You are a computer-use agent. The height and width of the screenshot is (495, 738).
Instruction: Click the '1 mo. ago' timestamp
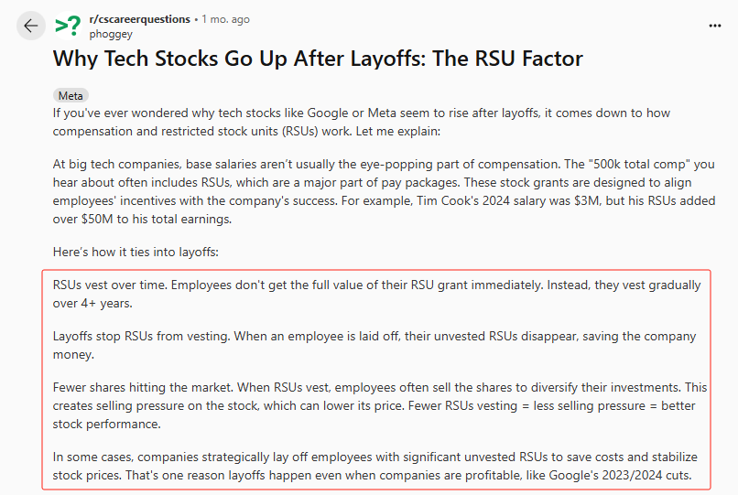tap(225, 19)
